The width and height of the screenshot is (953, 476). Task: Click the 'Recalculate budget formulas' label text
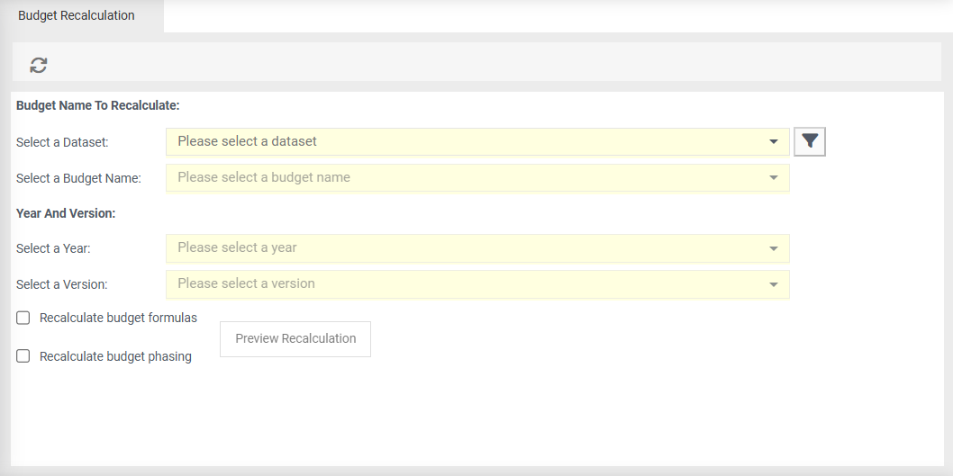118,318
